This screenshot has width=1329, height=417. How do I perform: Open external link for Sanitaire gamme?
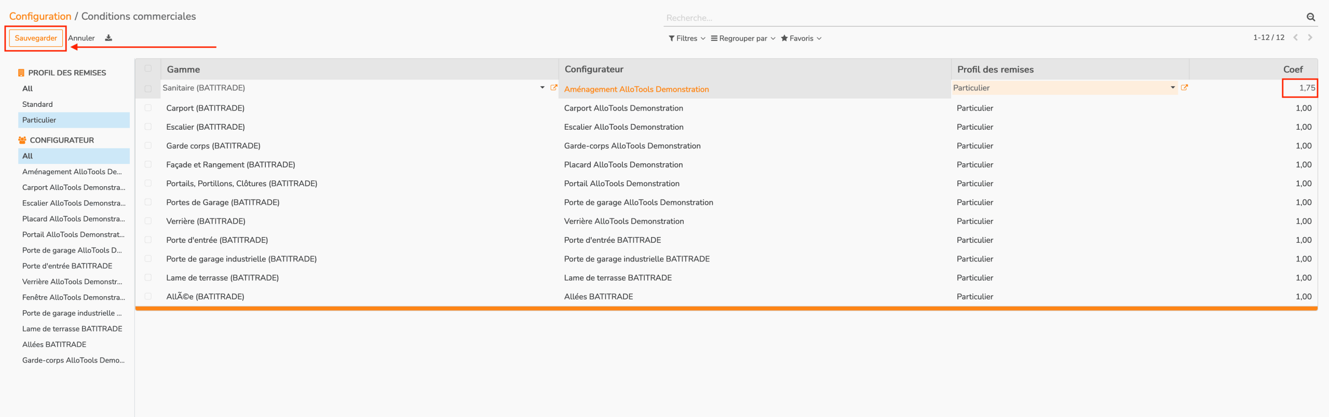[x=553, y=88]
